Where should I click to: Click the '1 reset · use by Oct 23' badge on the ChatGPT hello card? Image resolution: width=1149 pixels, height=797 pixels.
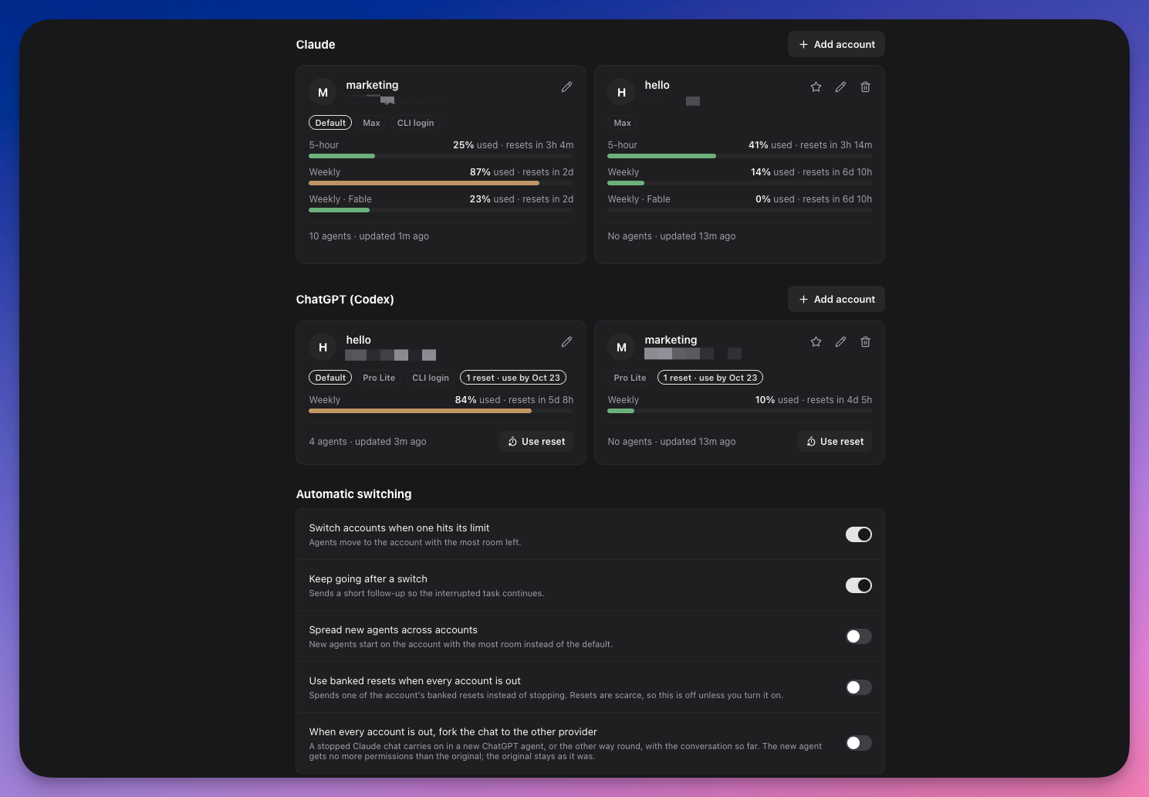tap(513, 378)
